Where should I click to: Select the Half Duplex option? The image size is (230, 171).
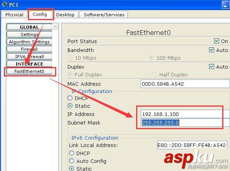pyautogui.click(x=154, y=74)
